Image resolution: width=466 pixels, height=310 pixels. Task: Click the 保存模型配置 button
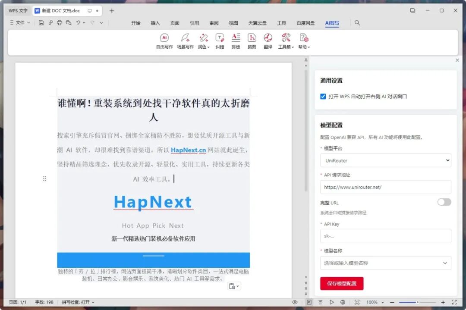tap(342, 284)
